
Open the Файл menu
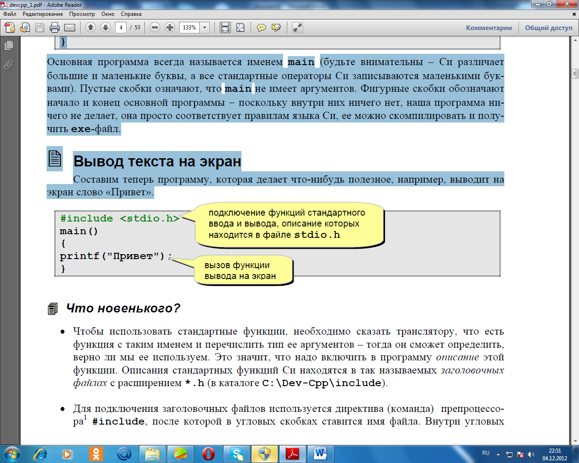pos(9,14)
